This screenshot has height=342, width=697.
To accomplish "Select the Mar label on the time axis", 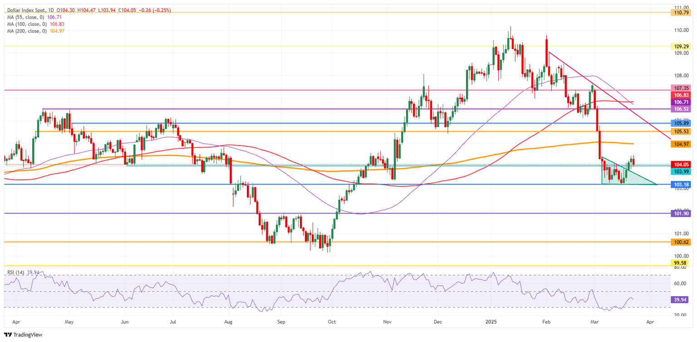I will pos(594,321).
